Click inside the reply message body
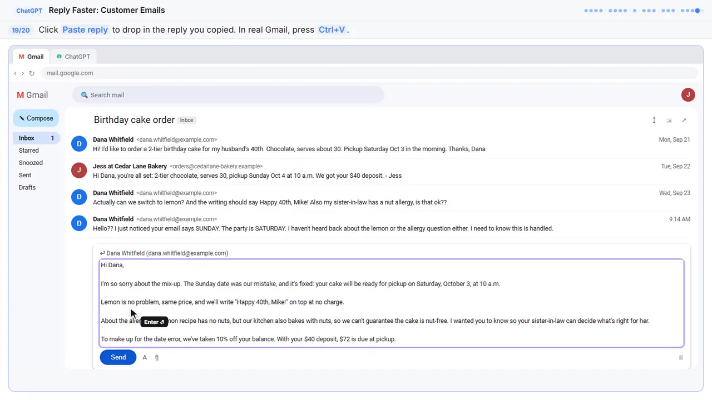Screen dimensions: 712x400 click(392, 303)
